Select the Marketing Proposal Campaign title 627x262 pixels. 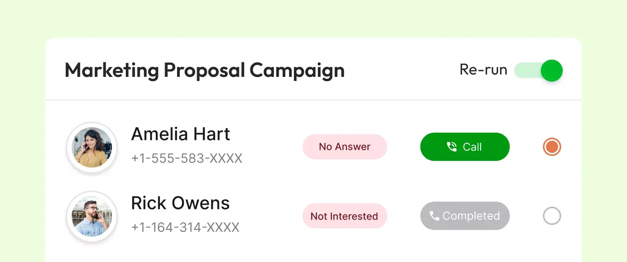click(204, 71)
